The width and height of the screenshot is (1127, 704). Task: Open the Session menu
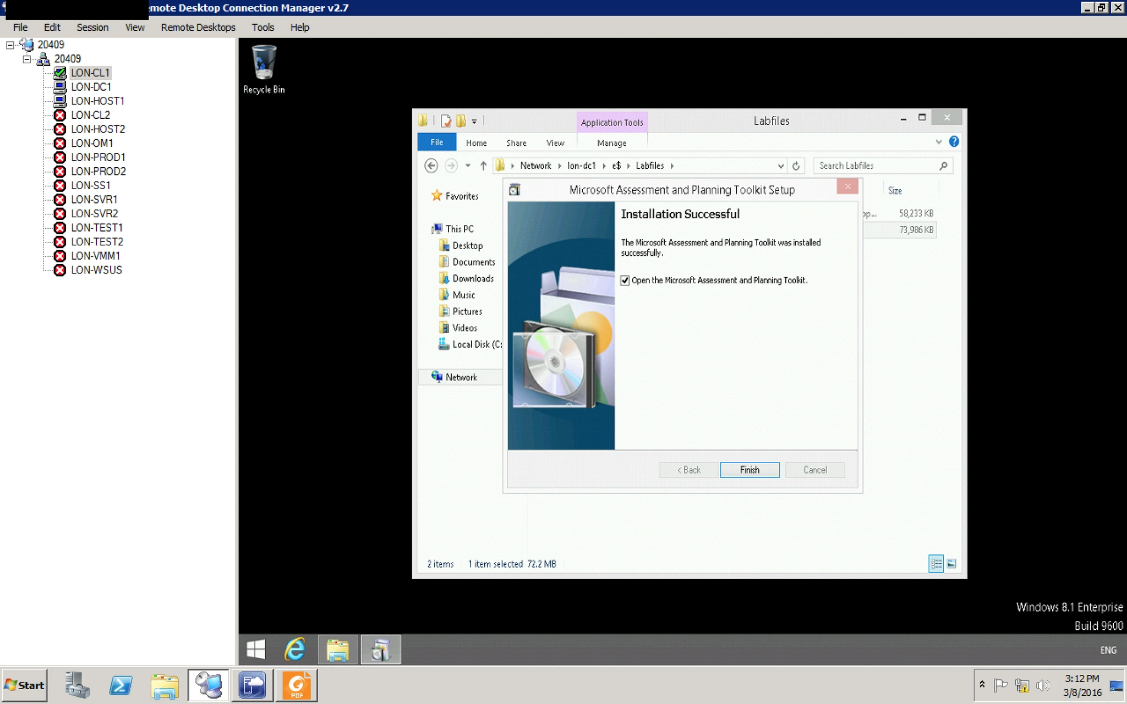(92, 28)
